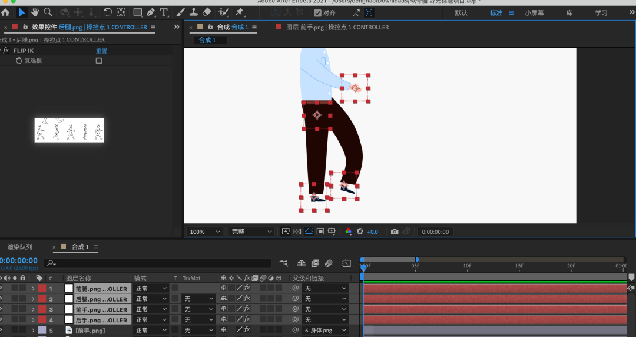
Task: Expand layer 1 前腿.png properties
Action: coord(33,289)
